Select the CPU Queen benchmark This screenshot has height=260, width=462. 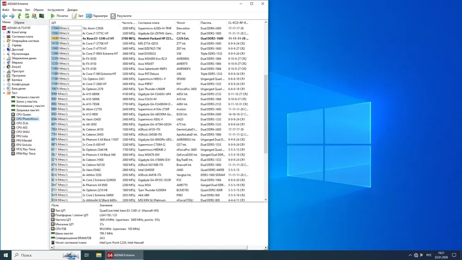(x=24, y=115)
